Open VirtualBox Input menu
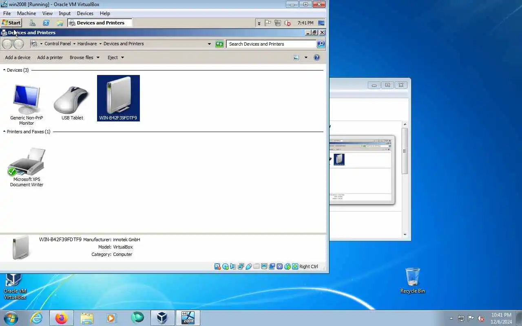This screenshot has height=326, width=522. [64, 13]
